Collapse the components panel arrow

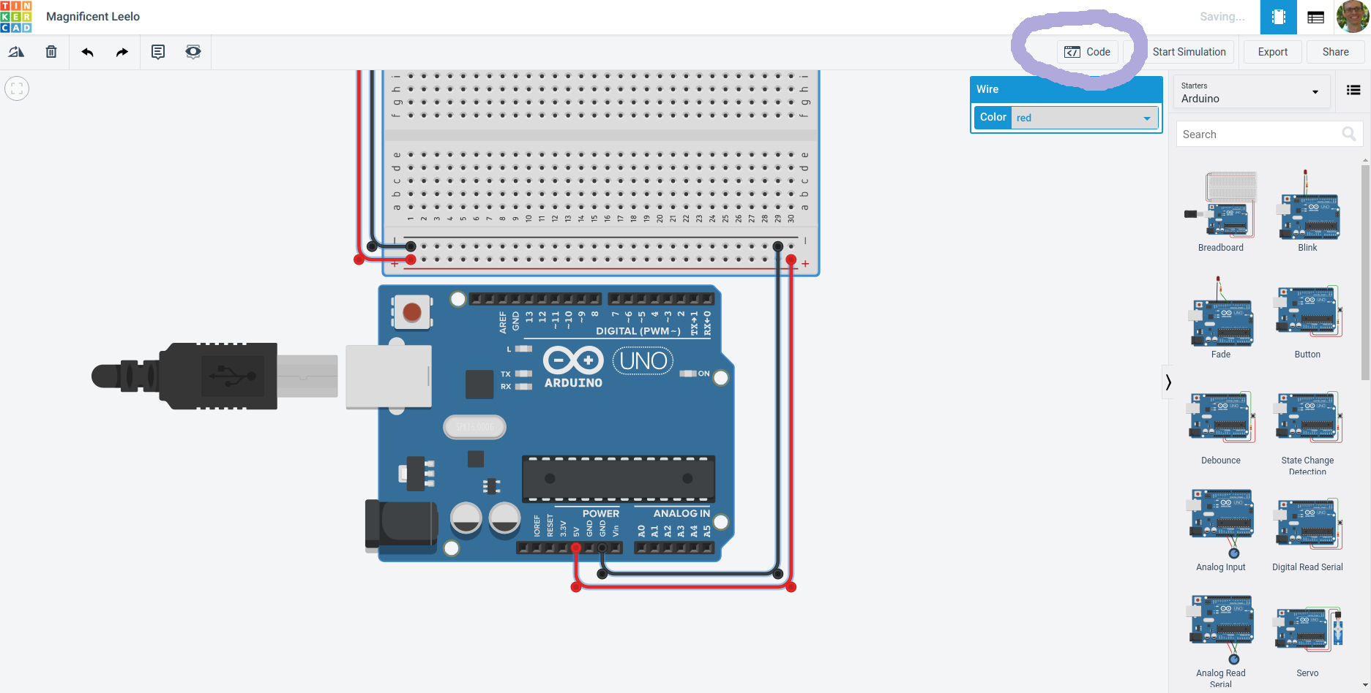(1168, 382)
